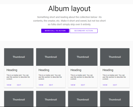Open the fourth card's Thumbnail image
The width and height of the screenshot is (133, 107).
[x=115, y=57]
